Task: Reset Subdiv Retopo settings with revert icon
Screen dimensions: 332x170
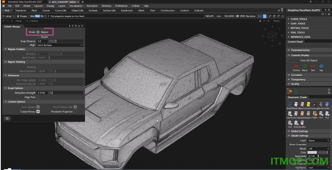Action: 7,119
